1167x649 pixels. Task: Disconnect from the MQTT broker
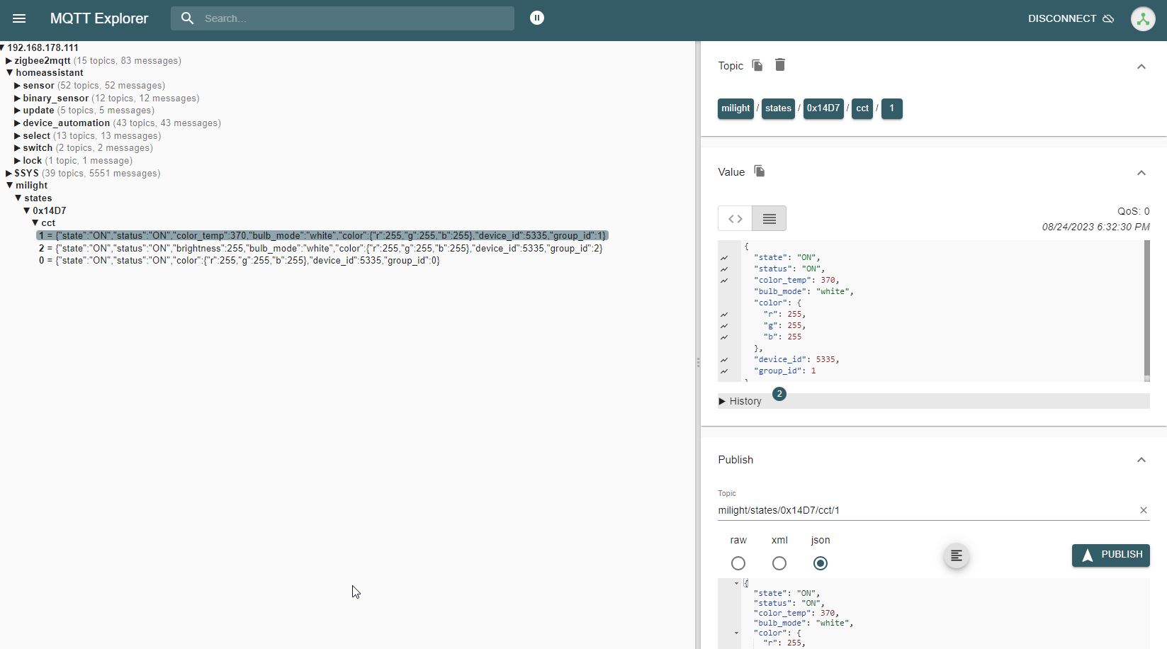[x=1070, y=18]
